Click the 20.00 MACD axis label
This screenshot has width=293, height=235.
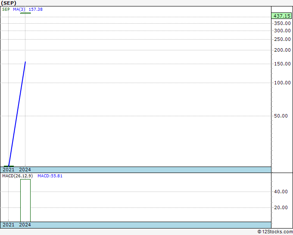pyautogui.click(x=281, y=207)
